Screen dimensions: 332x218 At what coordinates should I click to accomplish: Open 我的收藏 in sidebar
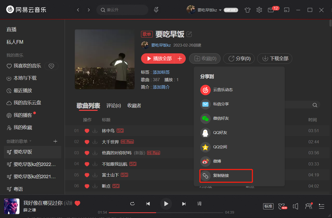[19, 127]
